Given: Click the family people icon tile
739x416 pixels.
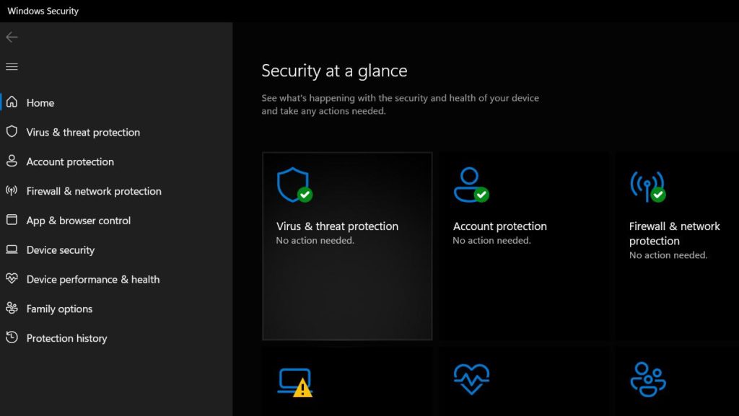Looking at the screenshot, I should coord(647,380).
